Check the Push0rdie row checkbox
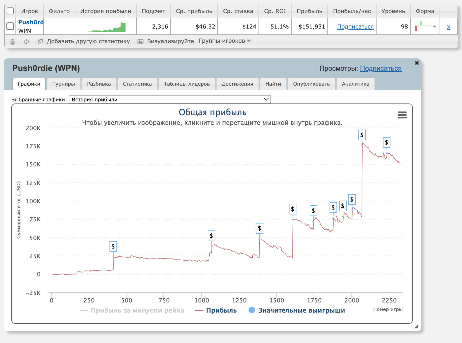This screenshot has width=462, height=343. click(10, 26)
